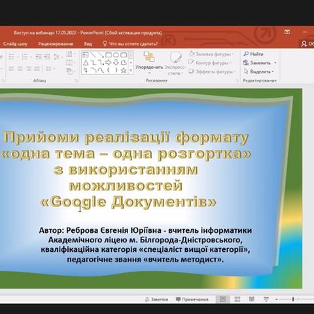Screen dimensions: 314x314
Task: Click the zoom slider handle
Action: pyautogui.click(x=293, y=300)
